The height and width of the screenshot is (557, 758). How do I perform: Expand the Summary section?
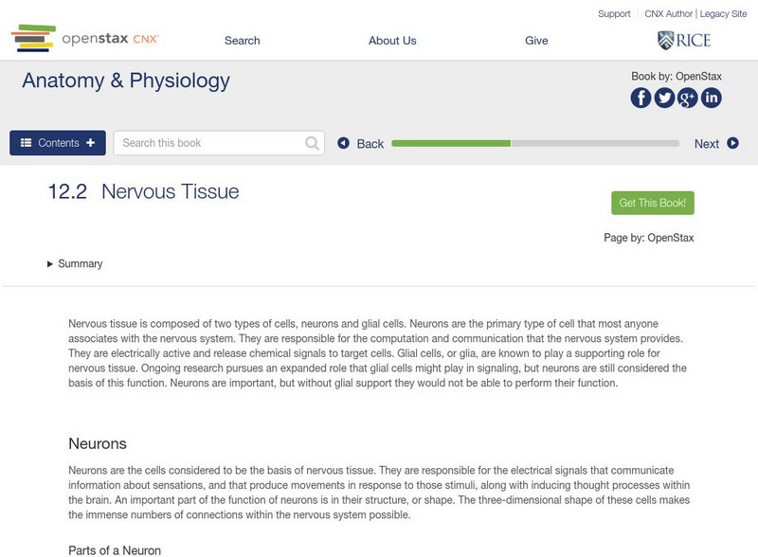[75, 264]
